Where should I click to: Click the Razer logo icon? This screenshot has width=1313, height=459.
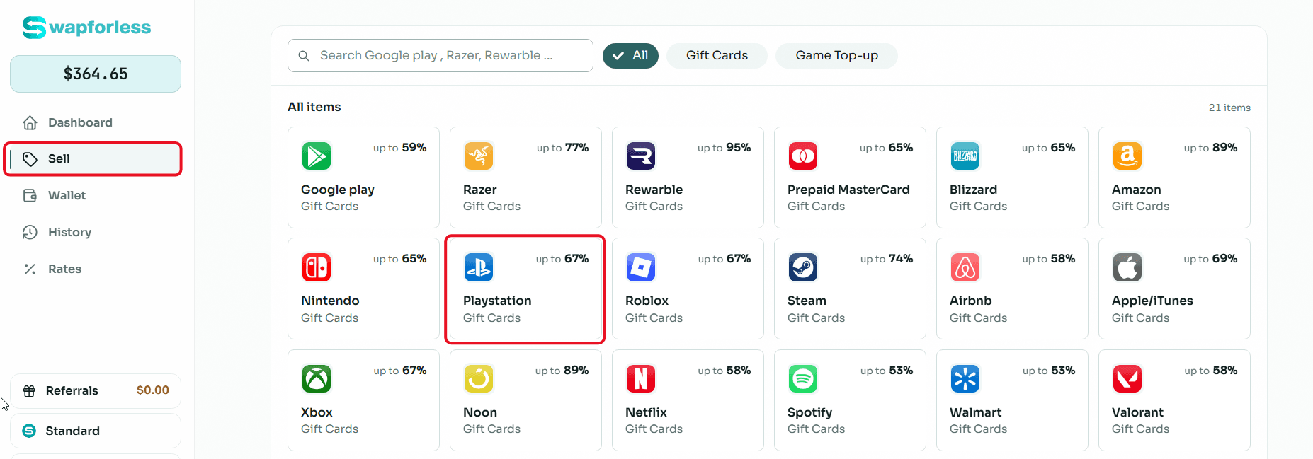pyautogui.click(x=479, y=156)
